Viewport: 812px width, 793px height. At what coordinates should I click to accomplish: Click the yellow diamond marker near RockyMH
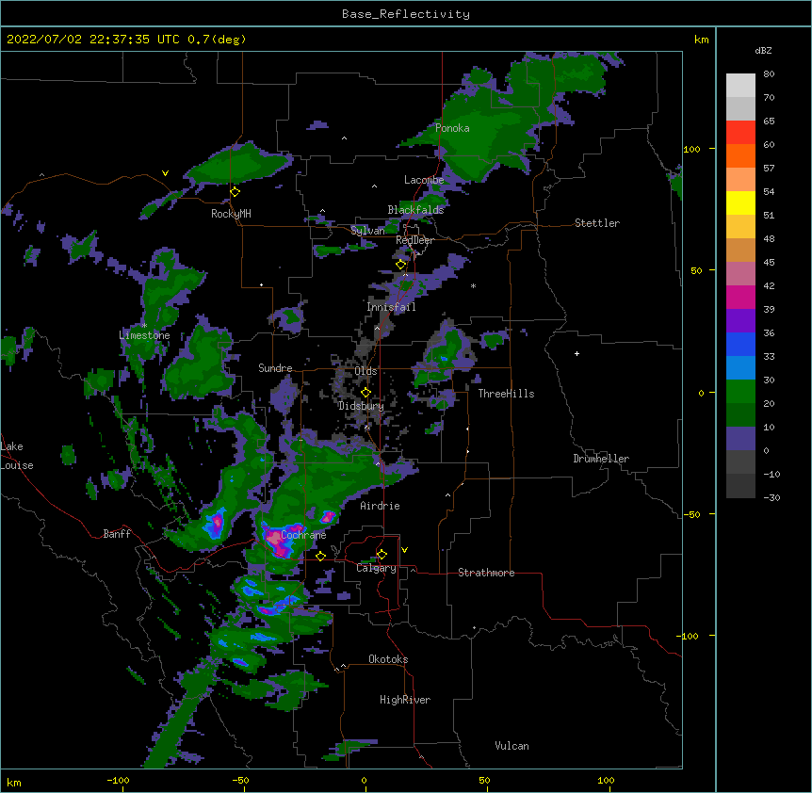coord(235,192)
